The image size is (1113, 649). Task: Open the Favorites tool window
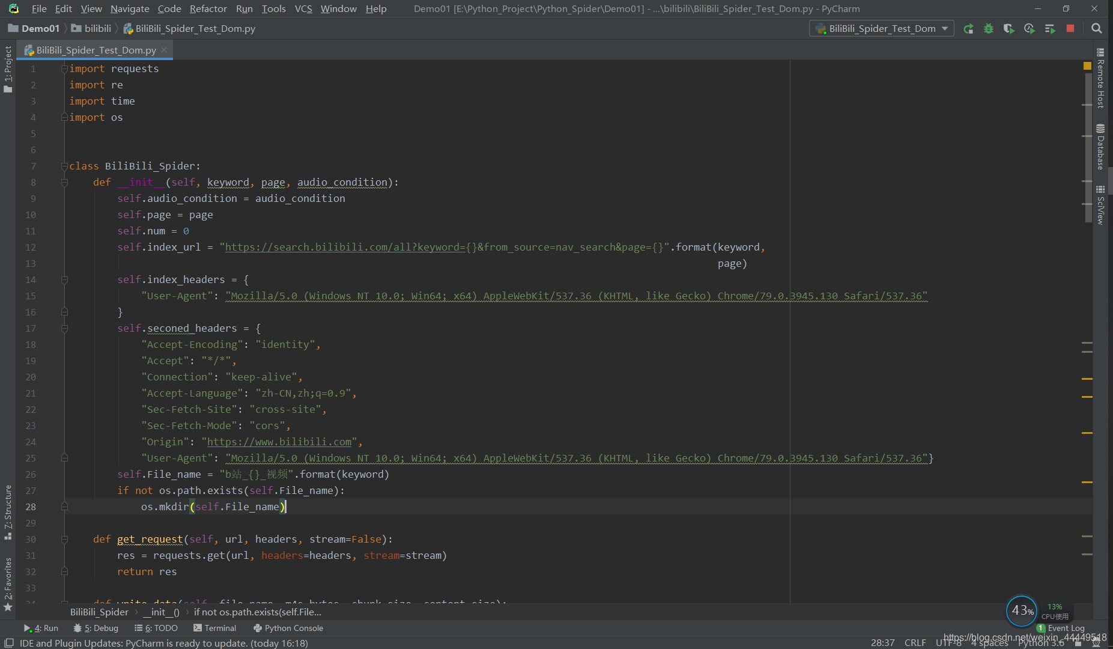pos(8,584)
